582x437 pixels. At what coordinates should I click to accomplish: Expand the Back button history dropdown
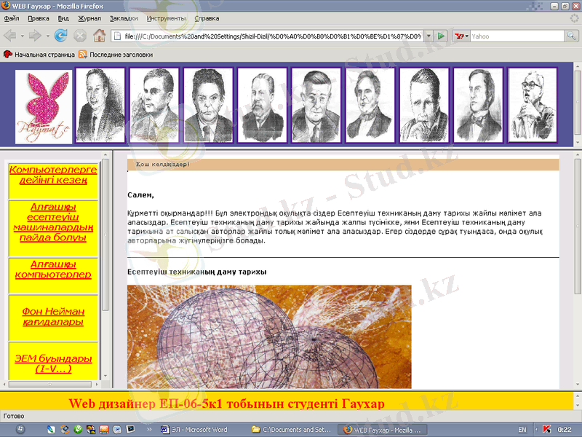(x=21, y=35)
